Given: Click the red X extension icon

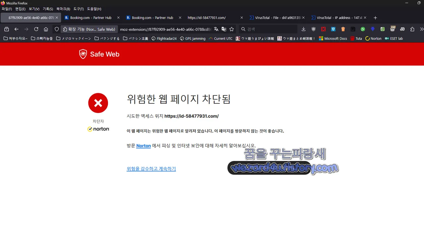Looking at the screenshot, I should 323,29.
